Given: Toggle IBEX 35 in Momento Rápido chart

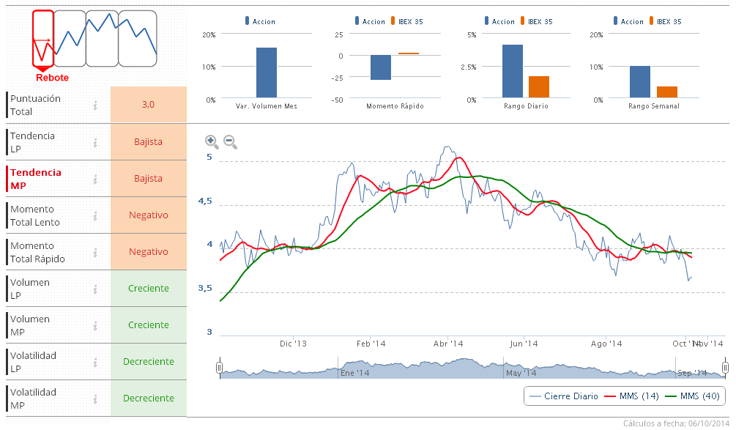Looking at the screenshot, I should pyautogui.click(x=408, y=22).
